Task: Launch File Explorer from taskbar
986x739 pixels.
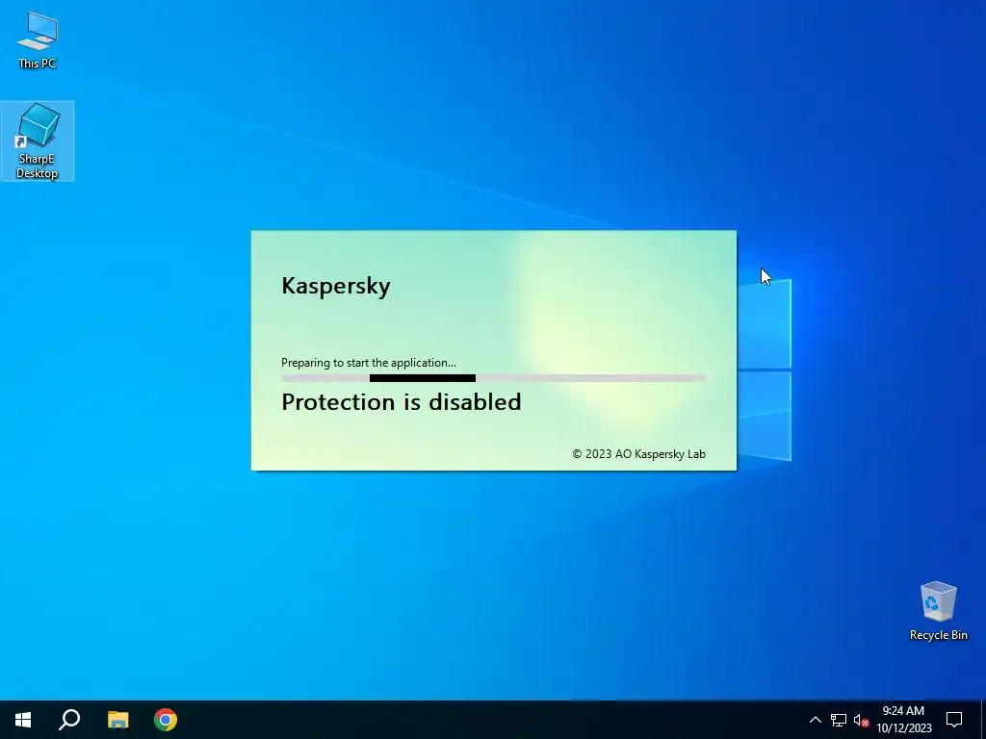Action: (x=117, y=720)
